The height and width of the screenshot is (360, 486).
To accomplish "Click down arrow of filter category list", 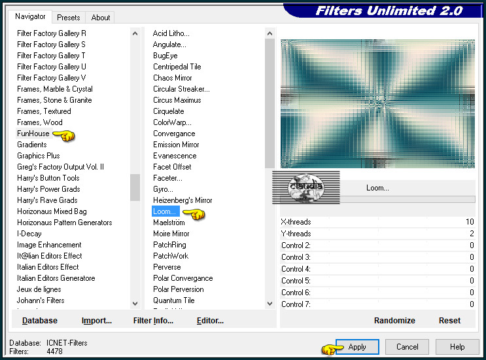I will pyautogui.click(x=135, y=303).
